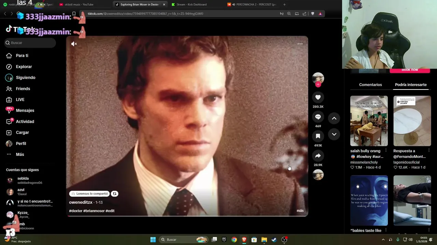Click the Book now button
This screenshot has width=437, height=245.
(410, 70)
